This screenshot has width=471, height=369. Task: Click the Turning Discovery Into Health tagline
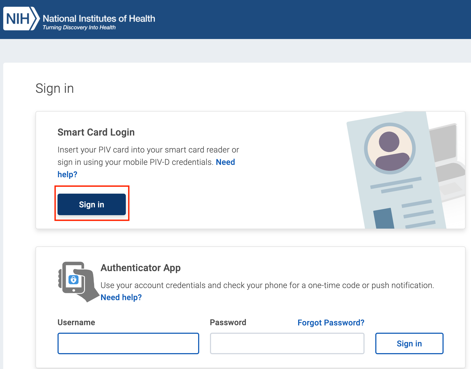click(79, 27)
